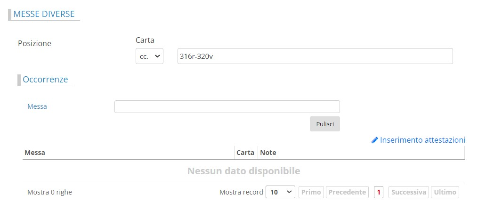Click the Mostra 0 righe status text

[49, 192]
